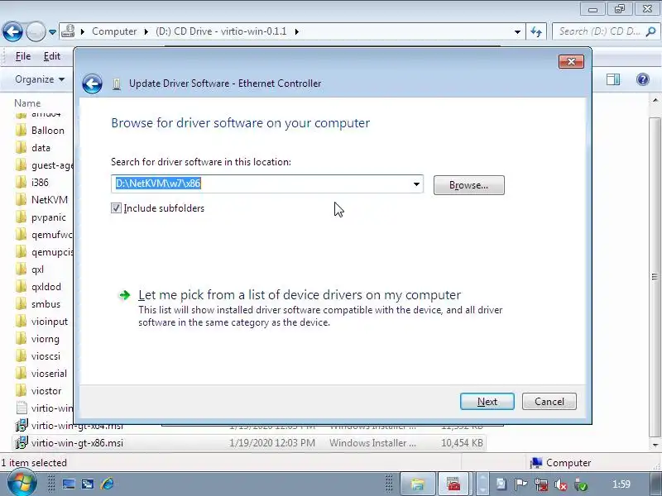This screenshot has height=496, width=662.
Task: Click the Windows Explorer taskbar button
Action: click(x=418, y=484)
